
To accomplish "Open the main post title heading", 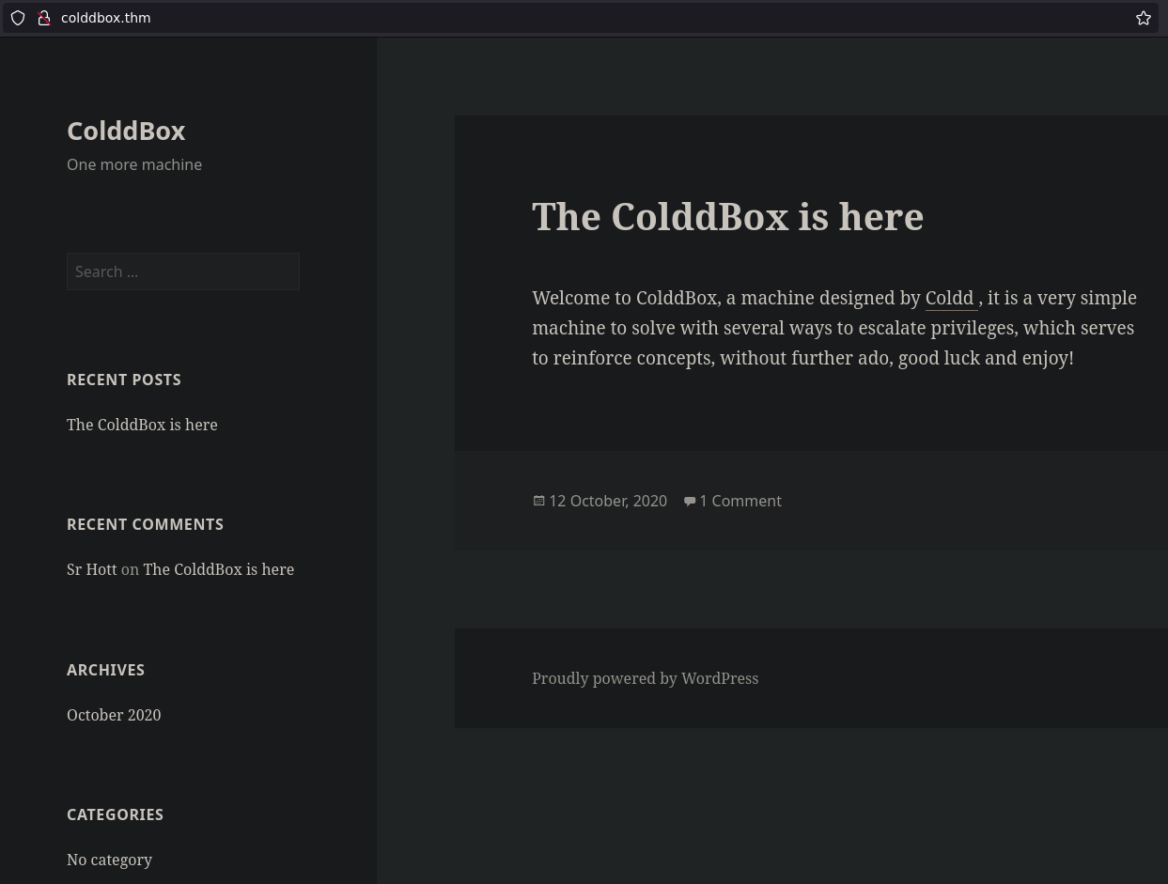I will pos(727,216).
